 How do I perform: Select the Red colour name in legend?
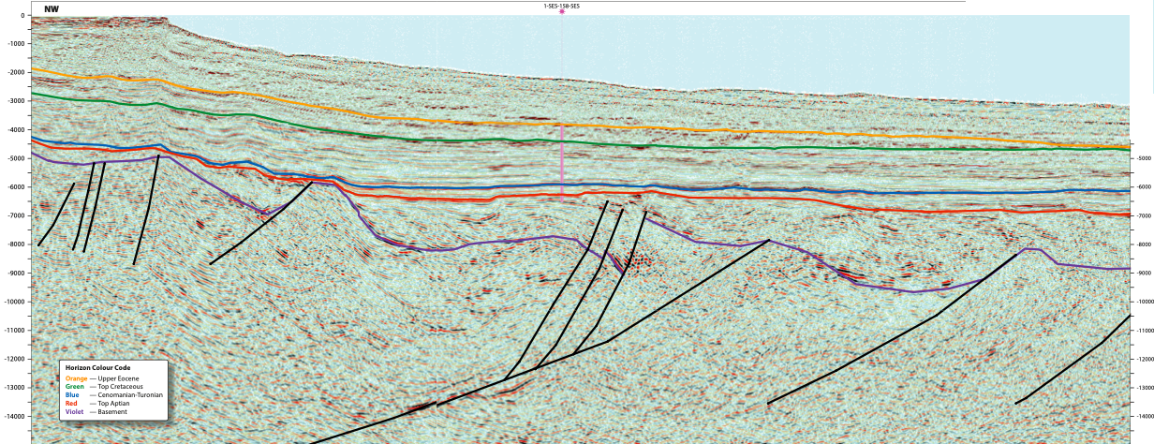coord(71,402)
